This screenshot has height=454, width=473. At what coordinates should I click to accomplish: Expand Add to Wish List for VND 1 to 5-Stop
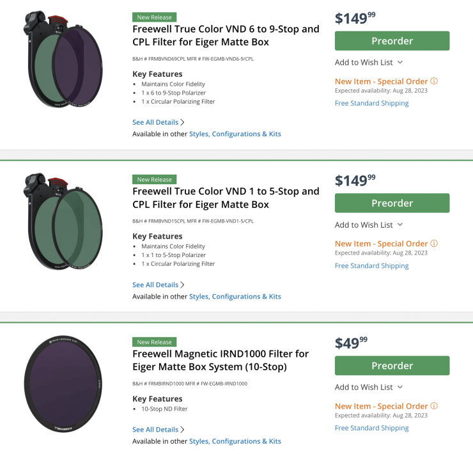400,225
